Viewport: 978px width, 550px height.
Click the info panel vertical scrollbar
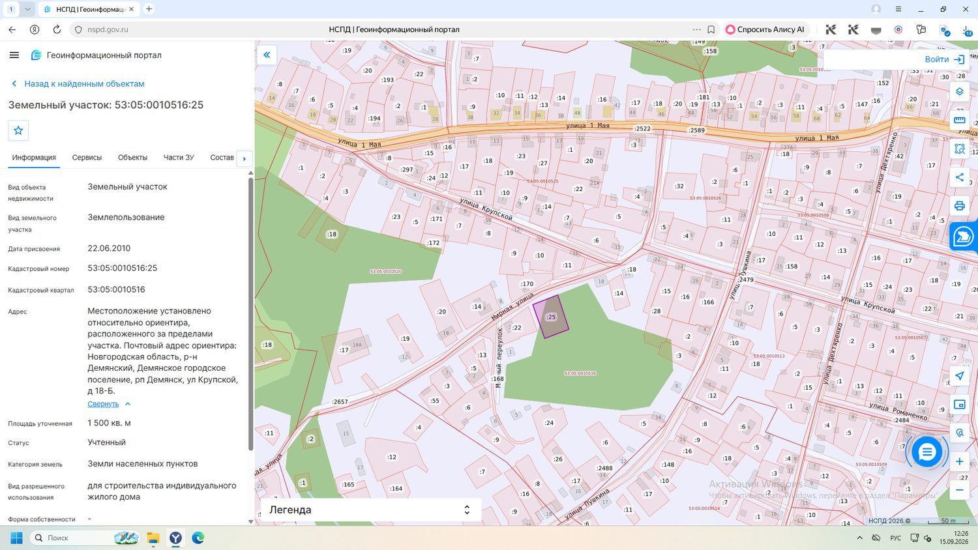(x=250, y=314)
